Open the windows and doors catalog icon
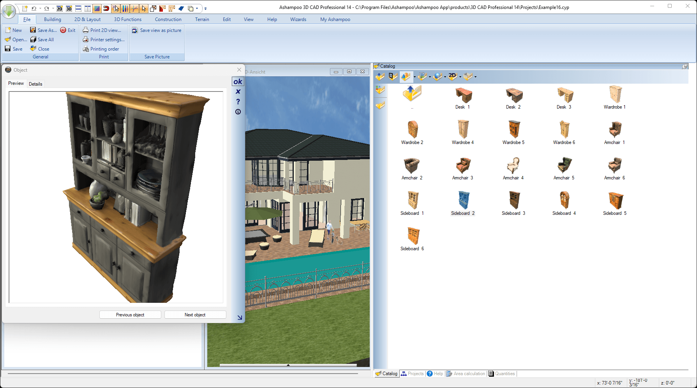 (393, 76)
